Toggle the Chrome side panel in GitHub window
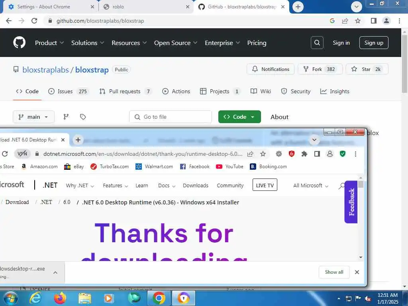408x306 pixels. [374, 21]
